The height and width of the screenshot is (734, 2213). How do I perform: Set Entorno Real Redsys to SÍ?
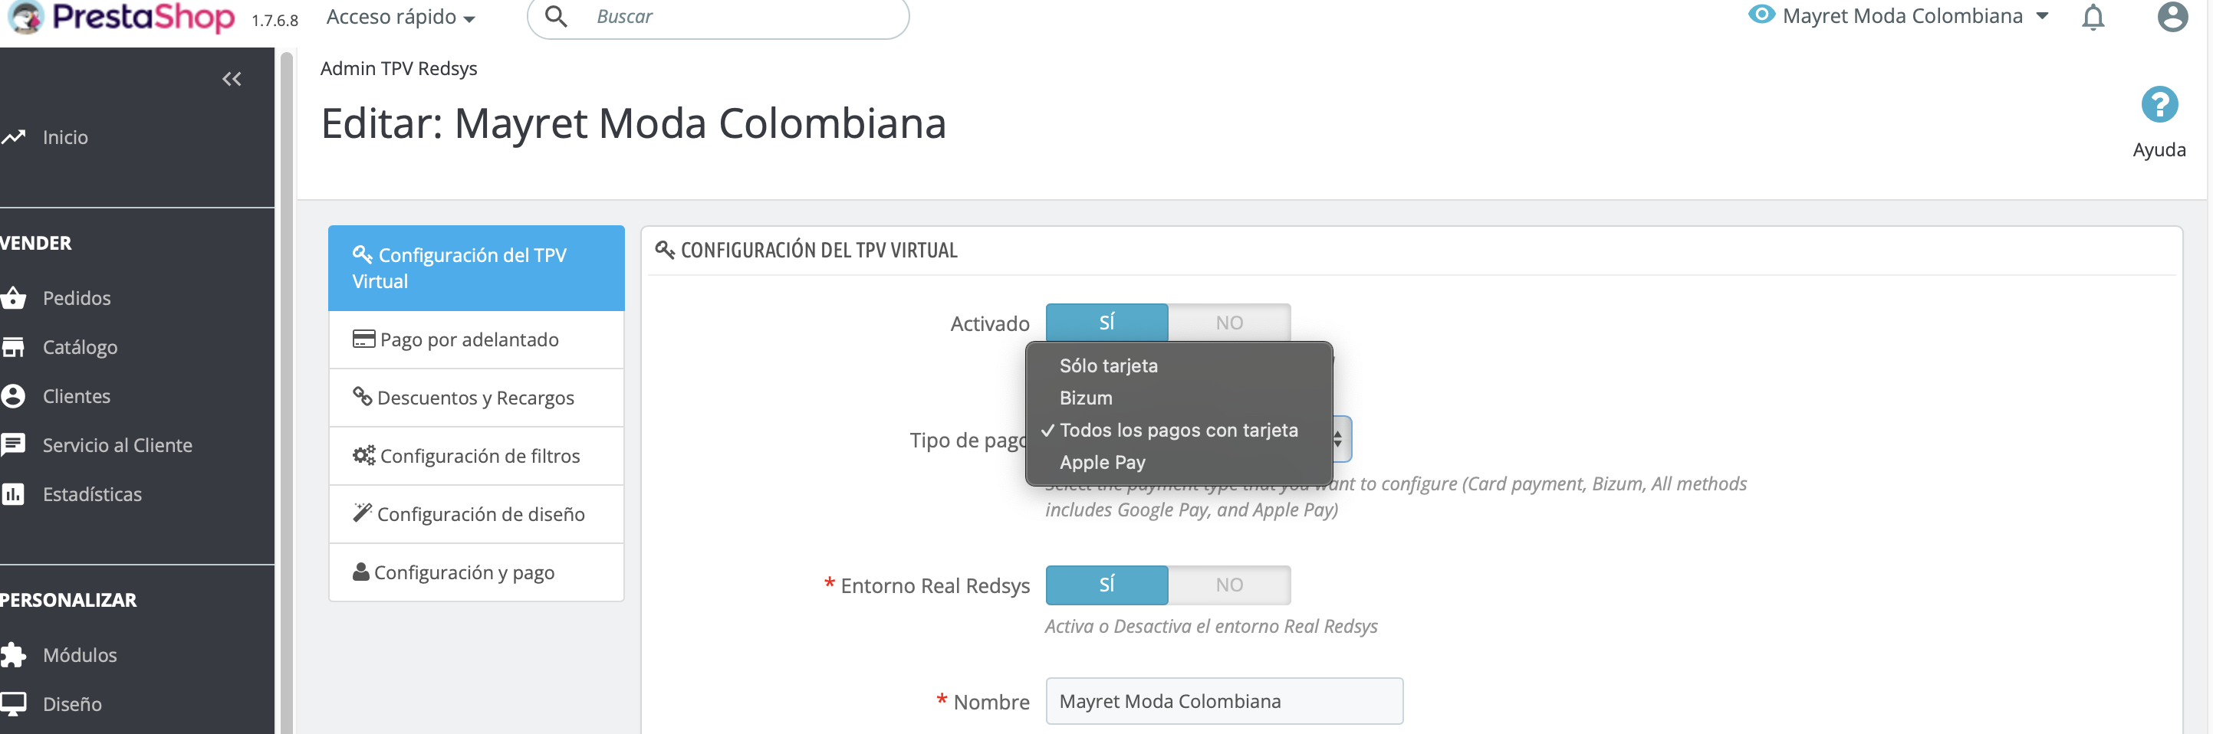tap(1106, 585)
